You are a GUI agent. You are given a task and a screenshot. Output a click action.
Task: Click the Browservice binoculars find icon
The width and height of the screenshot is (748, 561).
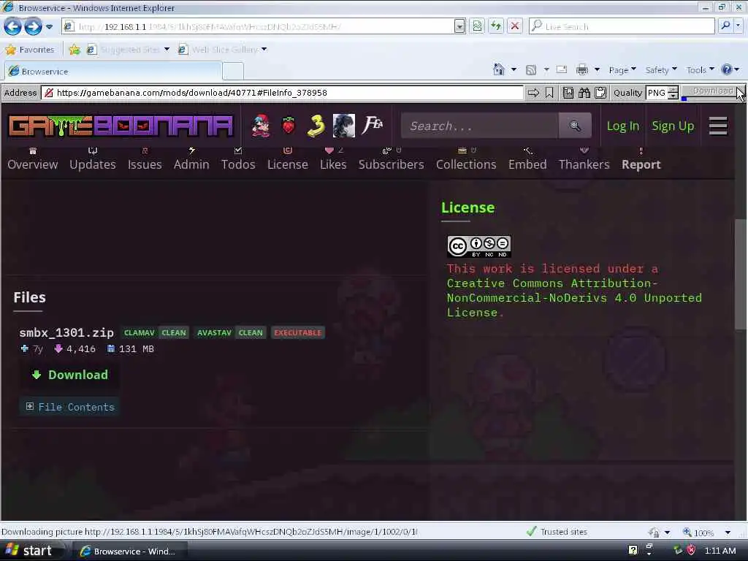(584, 93)
